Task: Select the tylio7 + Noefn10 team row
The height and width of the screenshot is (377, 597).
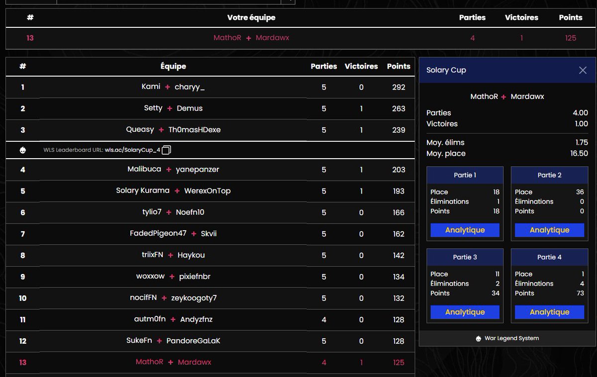Action: [210, 212]
